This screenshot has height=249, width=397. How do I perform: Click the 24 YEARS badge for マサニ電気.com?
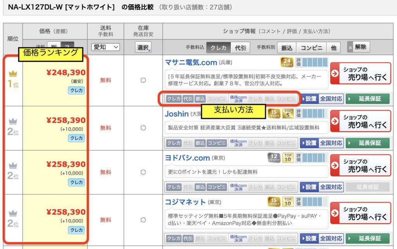(x=287, y=62)
